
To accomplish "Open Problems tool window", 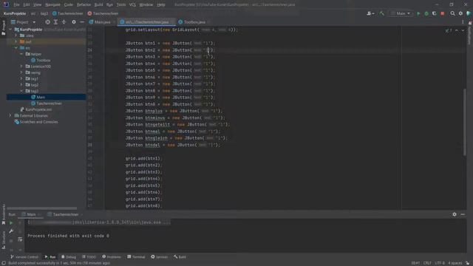I will coord(112,257).
